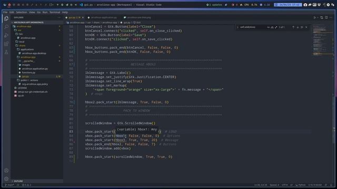This screenshot has height=189, width=337.
Task: Click the date and time in top panel
Action: pyautogui.click(x=288, y=5)
